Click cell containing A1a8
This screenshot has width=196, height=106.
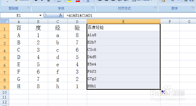[x=124, y=35]
